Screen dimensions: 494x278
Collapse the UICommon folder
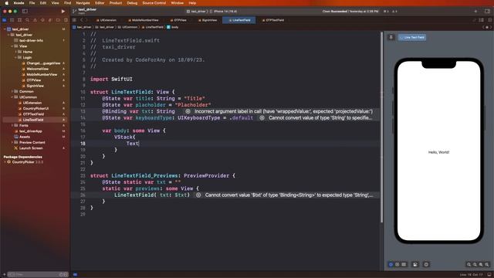click(12, 97)
